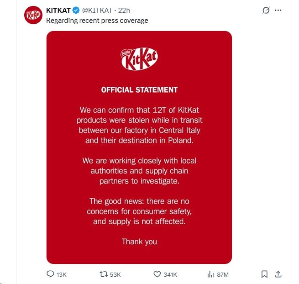
Task: Open the Grok explain-post icon
Action: (x=266, y=10)
